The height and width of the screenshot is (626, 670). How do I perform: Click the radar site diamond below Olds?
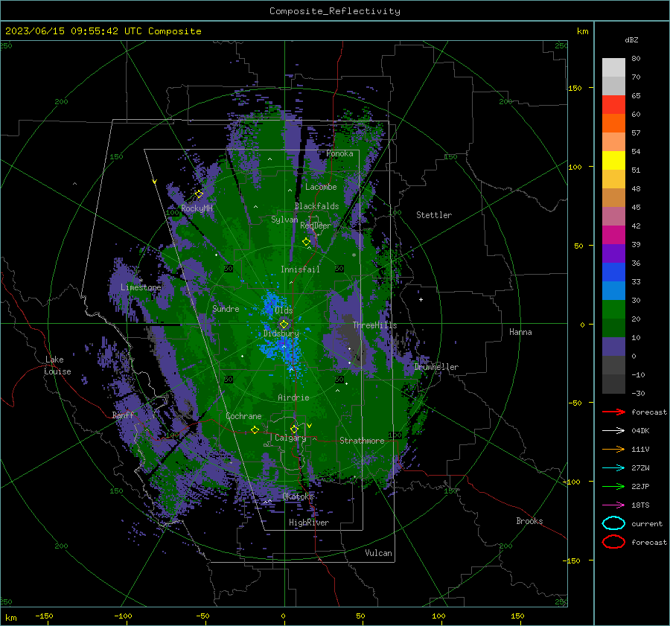pyautogui.click(x=284, y=325)
